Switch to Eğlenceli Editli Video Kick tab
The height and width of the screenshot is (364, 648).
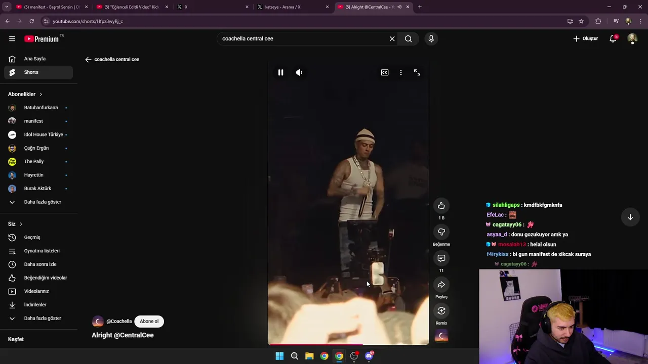coord(133,7)
